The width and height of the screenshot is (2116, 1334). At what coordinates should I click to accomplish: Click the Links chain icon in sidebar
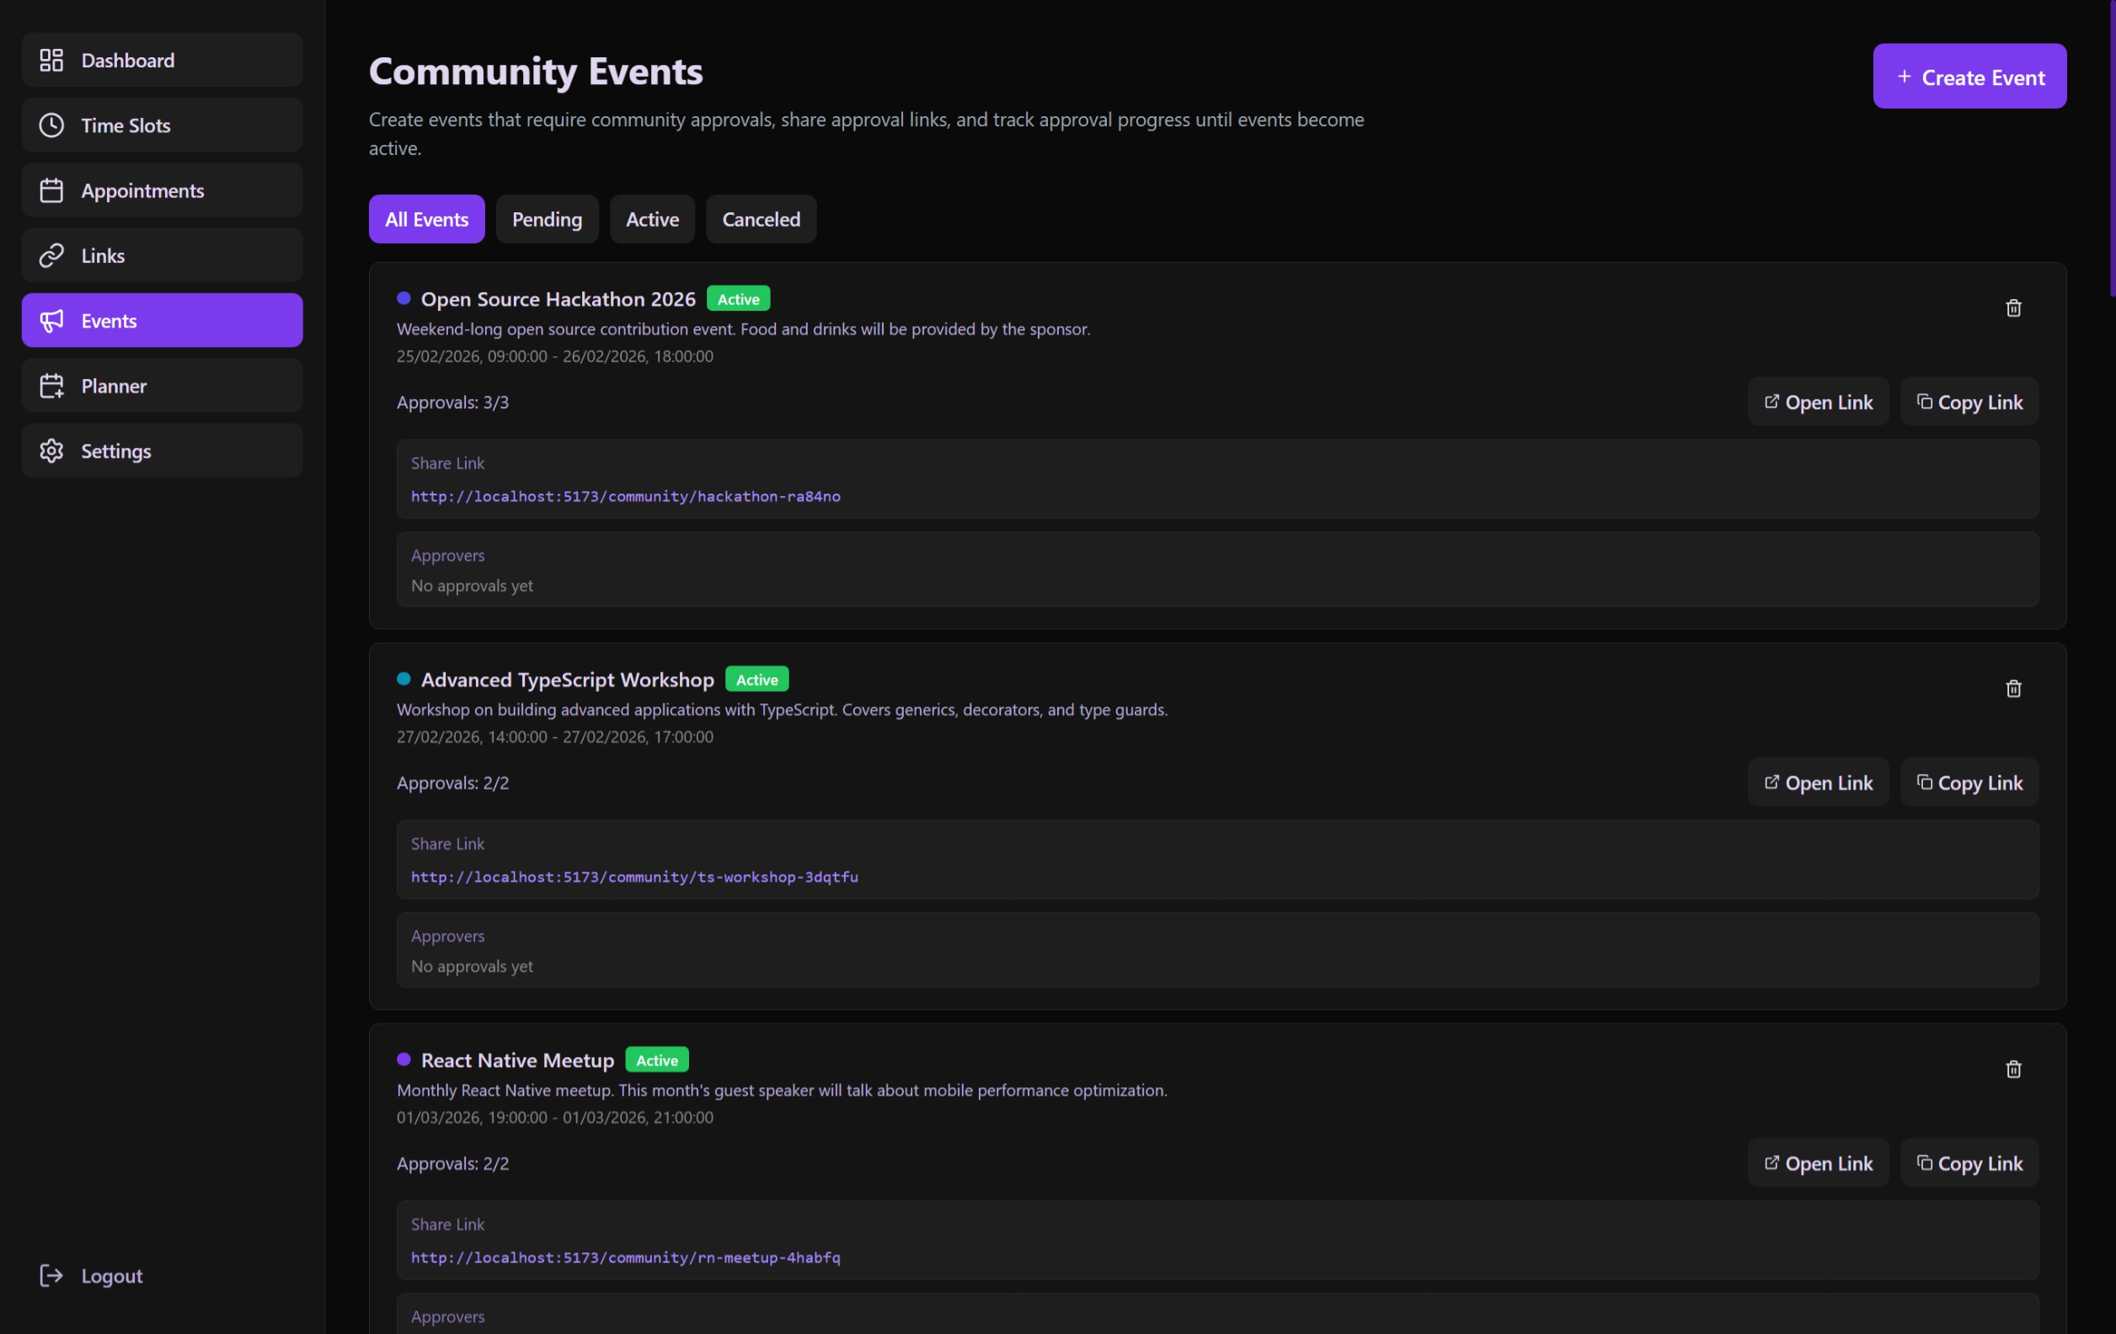tap(51, 255)
